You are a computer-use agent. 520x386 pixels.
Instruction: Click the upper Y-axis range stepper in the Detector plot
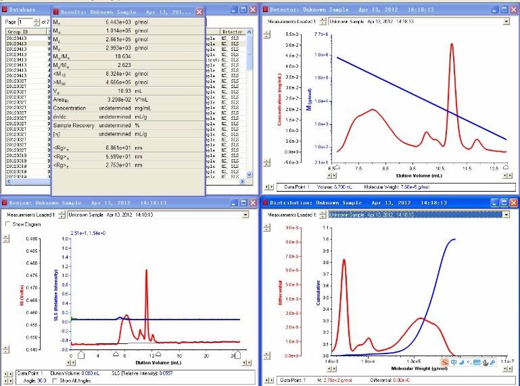coord(267,35)
